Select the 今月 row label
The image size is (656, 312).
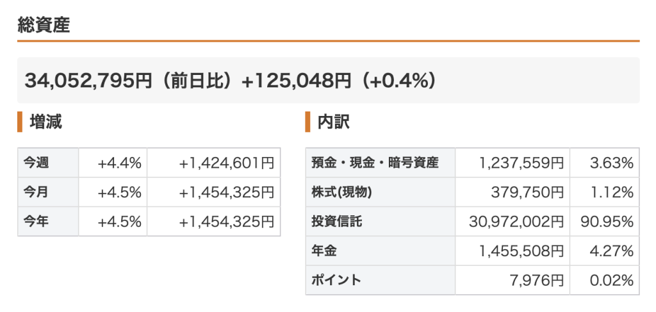click(x=36, y=192)
